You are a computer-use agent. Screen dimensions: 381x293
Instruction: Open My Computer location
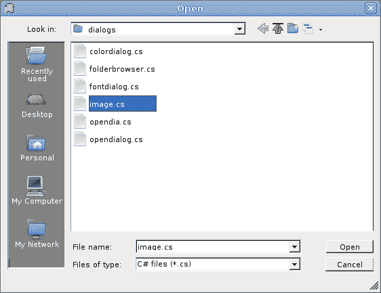(37, 191)
